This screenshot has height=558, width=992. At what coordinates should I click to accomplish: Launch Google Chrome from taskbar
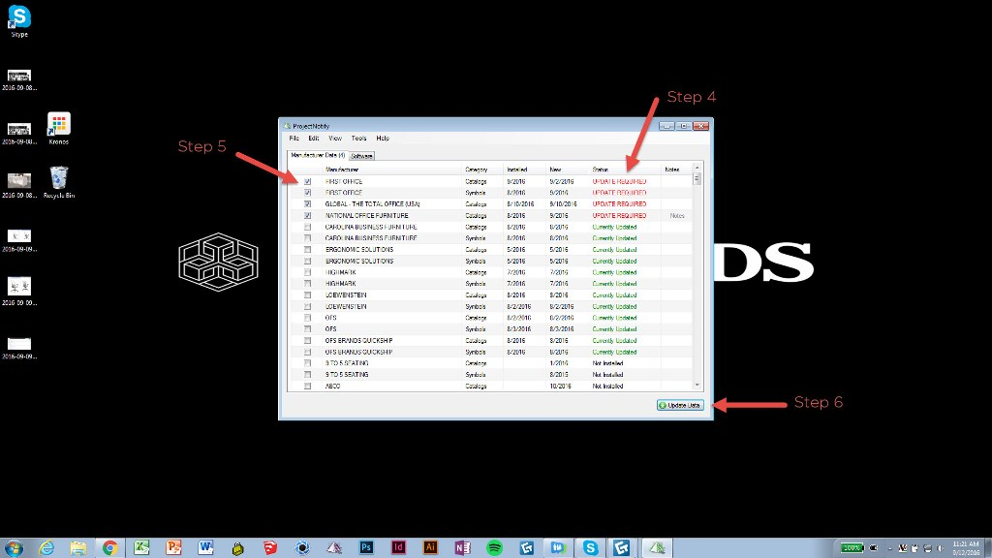[110, 548]
